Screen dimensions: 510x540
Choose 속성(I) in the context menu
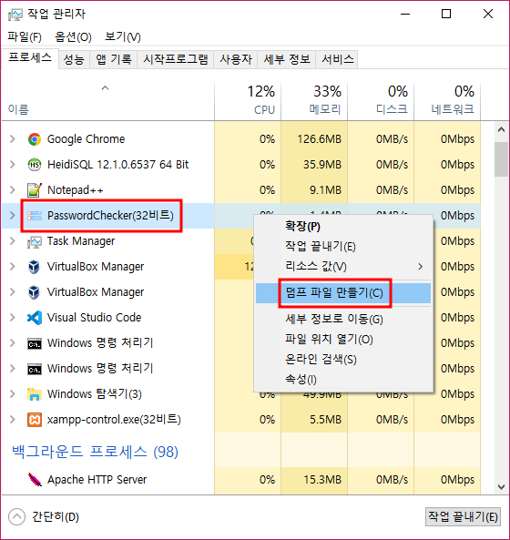click(342, 380)
